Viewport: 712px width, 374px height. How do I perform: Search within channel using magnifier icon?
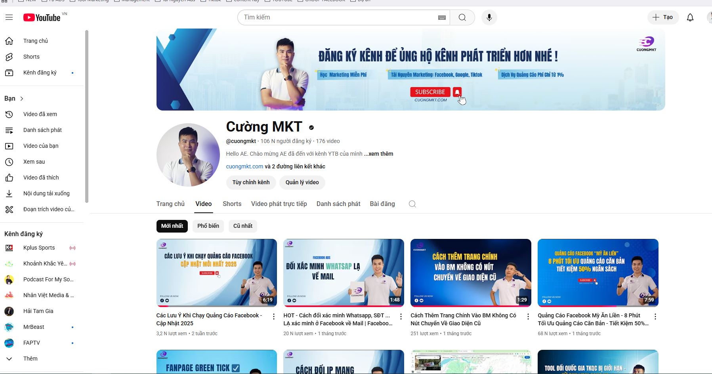click(412, 204)
